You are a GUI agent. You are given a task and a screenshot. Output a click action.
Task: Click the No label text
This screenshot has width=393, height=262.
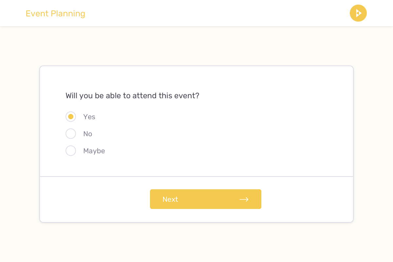tap(88, 134)
